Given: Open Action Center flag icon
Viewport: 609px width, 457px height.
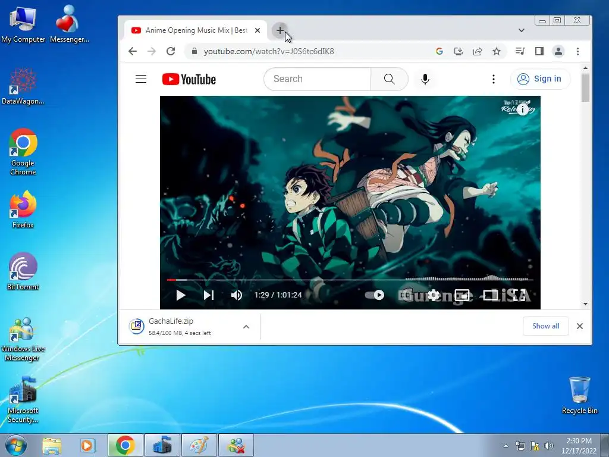Looking at the screenshot, I should (535, 446).
